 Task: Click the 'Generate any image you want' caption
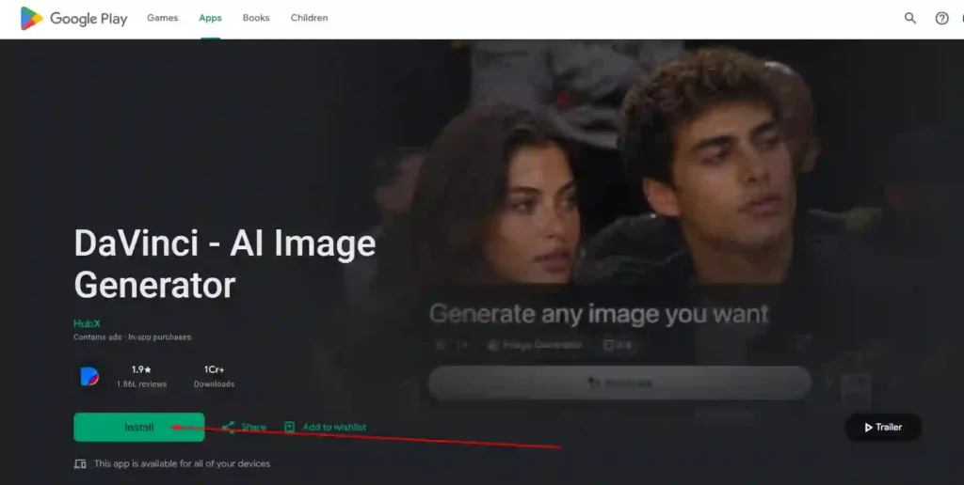point(599,314)
